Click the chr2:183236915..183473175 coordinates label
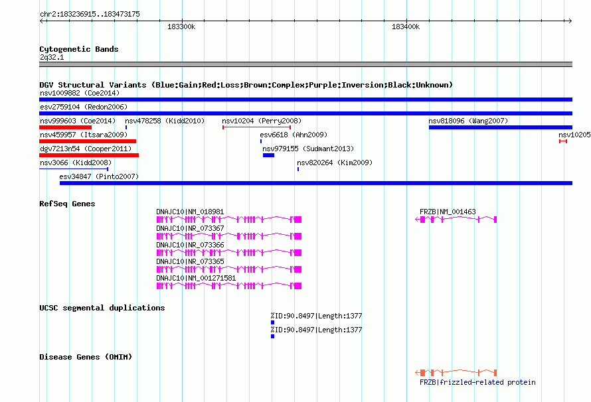 pos(90,14)
